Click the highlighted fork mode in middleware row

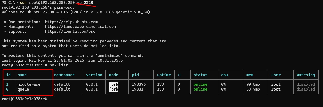(114, 84)
